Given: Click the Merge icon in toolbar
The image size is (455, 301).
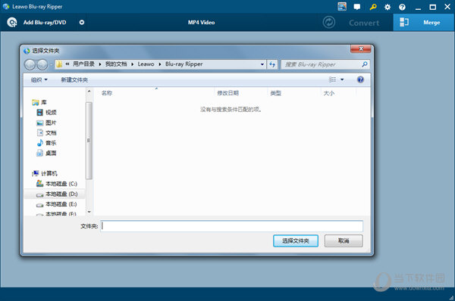Looking at the screenshot, I should click(404, 22).
